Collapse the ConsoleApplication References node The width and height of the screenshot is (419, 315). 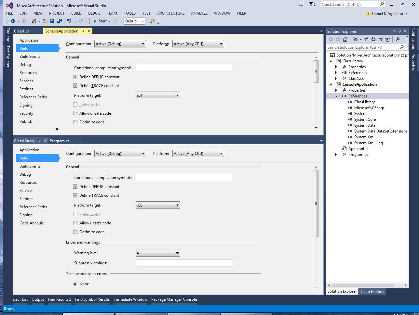click(x=336, y=96)
